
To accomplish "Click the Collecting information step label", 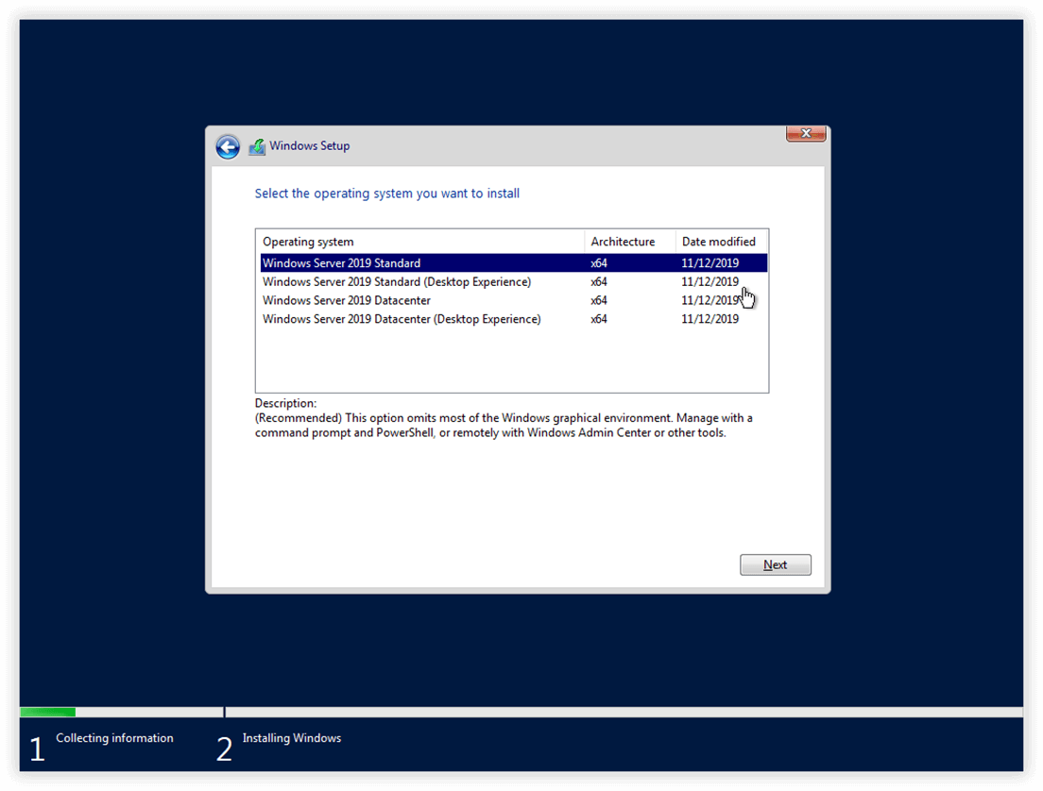I will point(114,738).
